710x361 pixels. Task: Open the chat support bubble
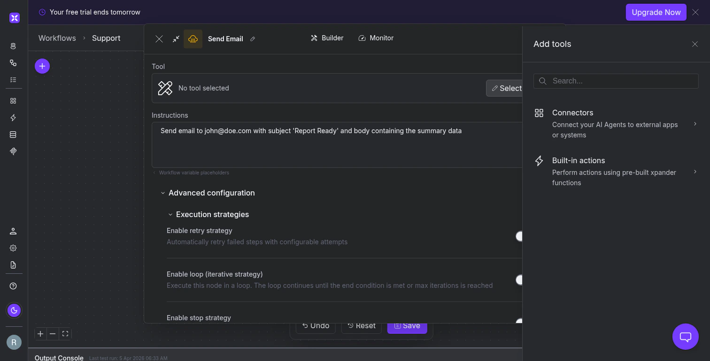[x=685, y=337]
